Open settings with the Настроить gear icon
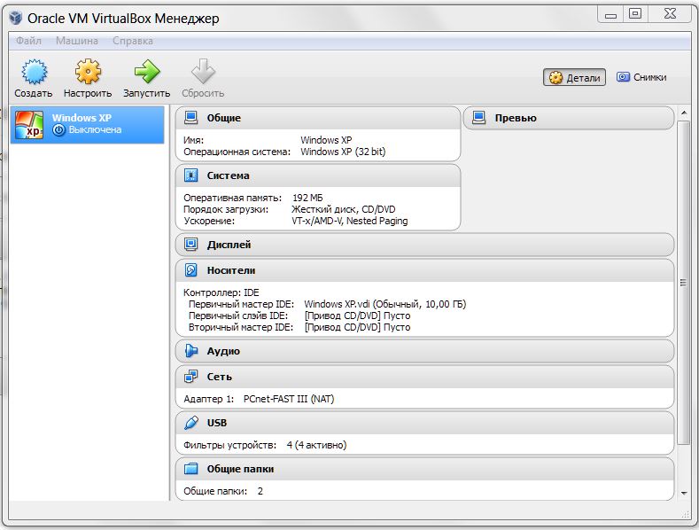This screenshot has width=699, height=530. 88,72
